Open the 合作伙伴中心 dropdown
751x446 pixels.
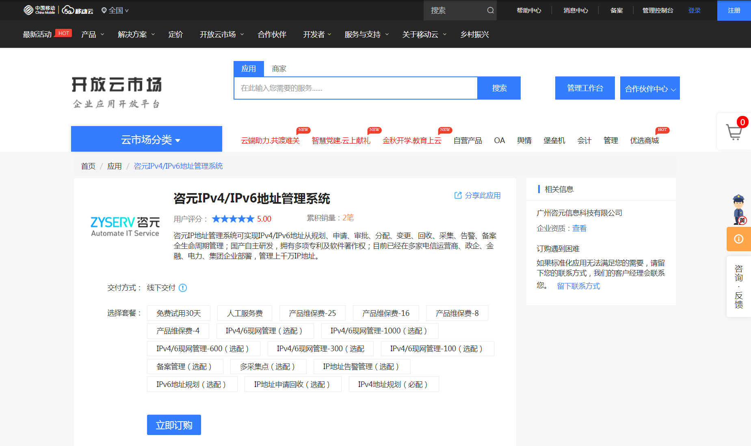pyautogui.click(x=650, y=88)
